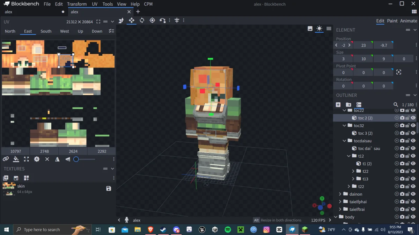Screen dimensions: 419x235
Task: Add a new group in the Outliner
Action: tap(348, 104)
